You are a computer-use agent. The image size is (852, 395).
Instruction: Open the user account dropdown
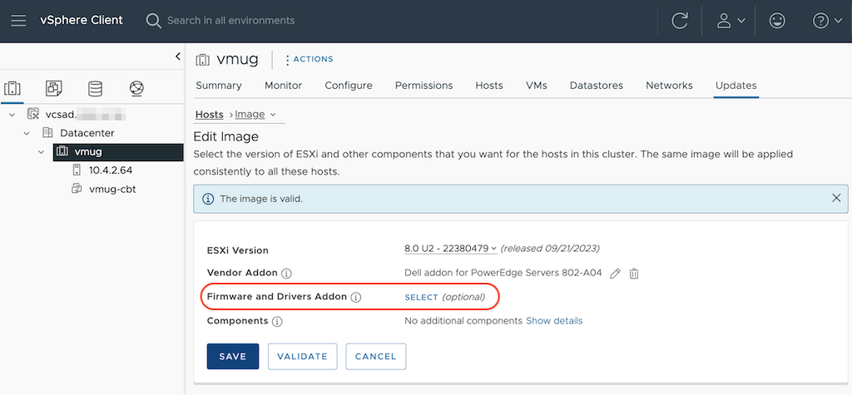click(x=731, y=21)
